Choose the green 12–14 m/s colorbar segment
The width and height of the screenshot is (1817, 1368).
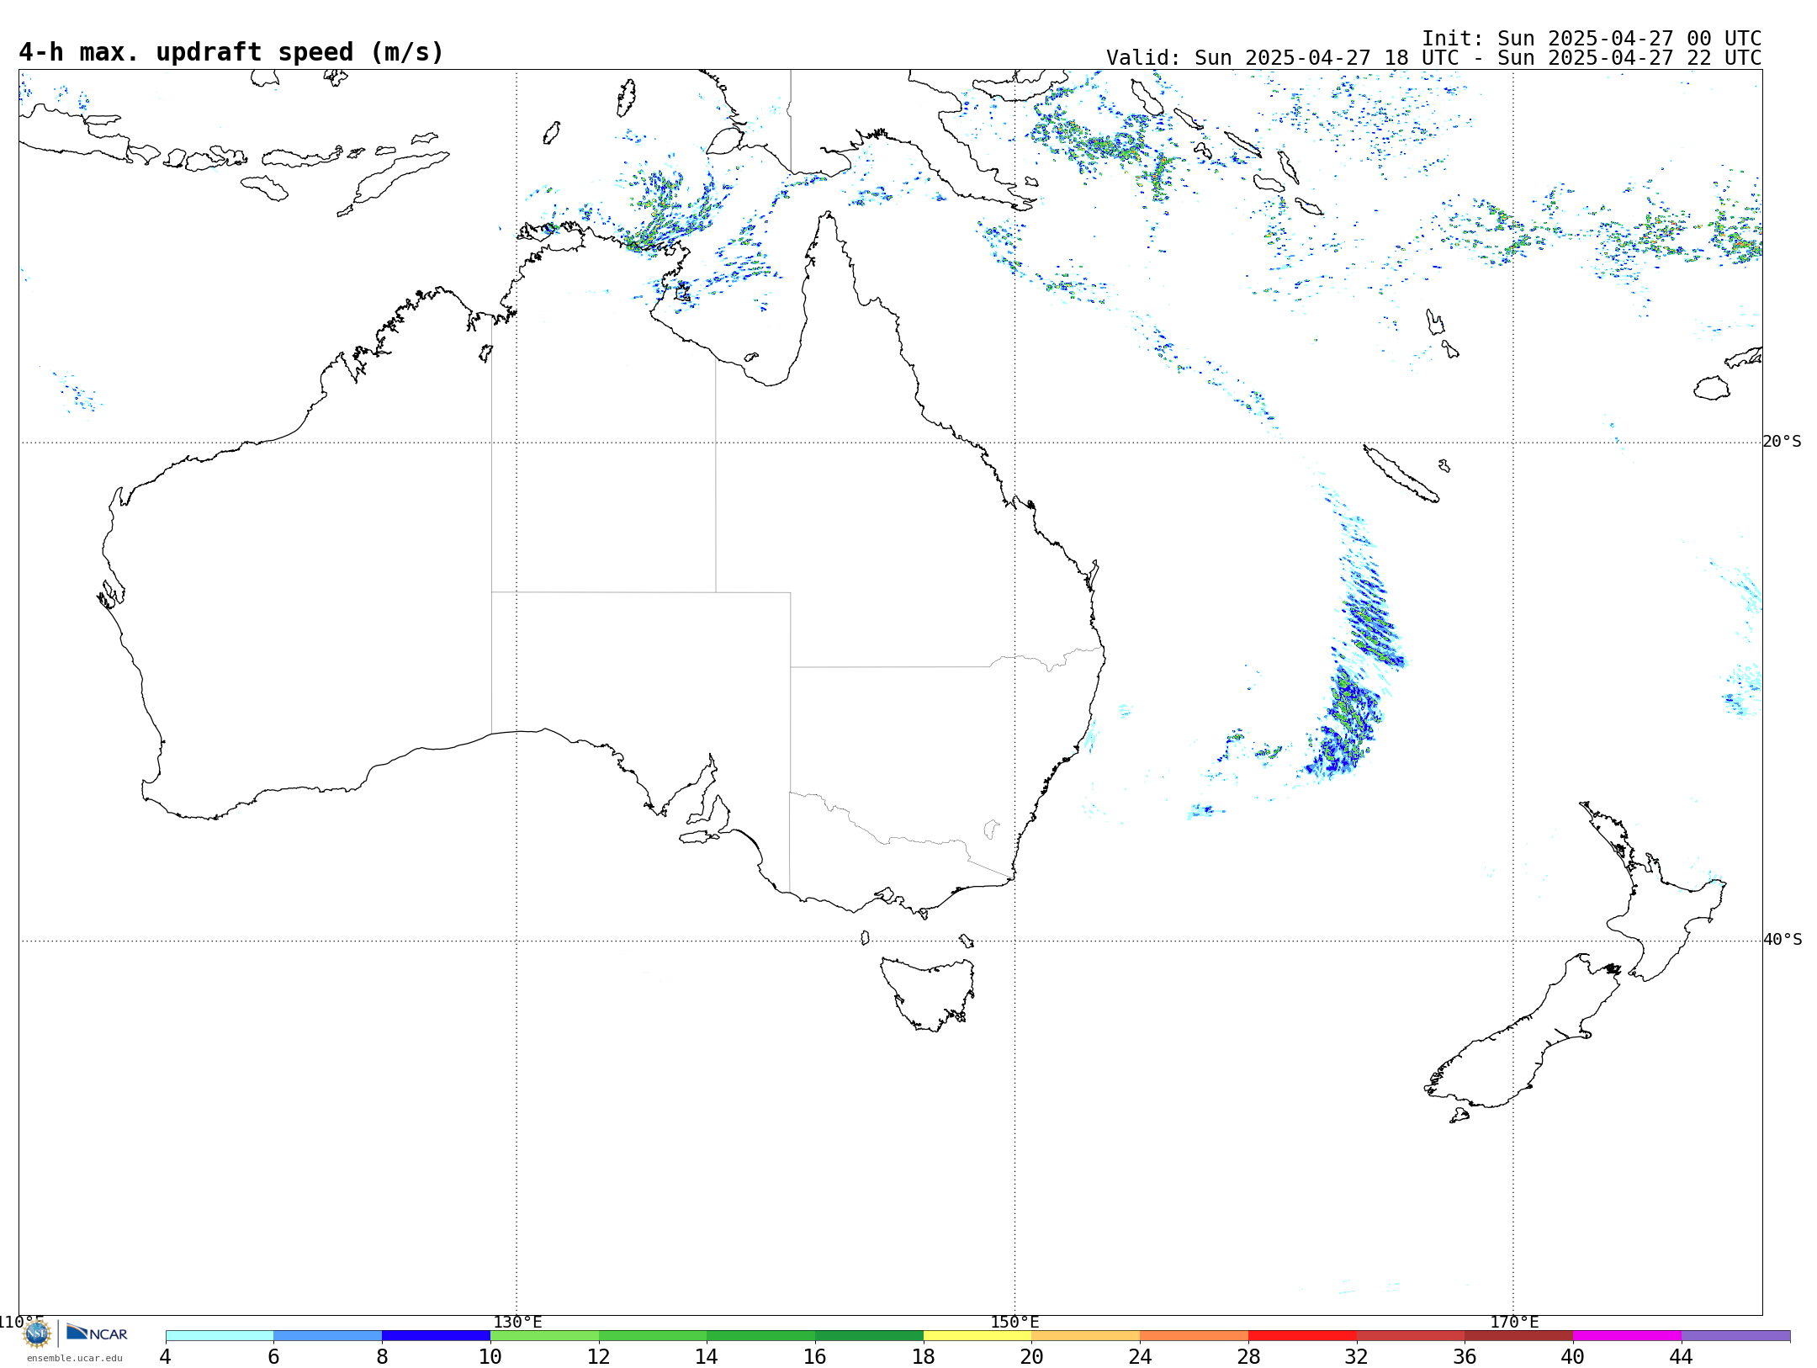coord(653,1336)
